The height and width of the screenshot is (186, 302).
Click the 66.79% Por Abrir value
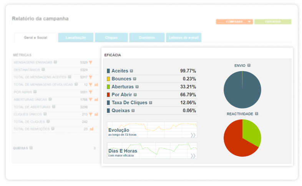[x=188, y=95]
